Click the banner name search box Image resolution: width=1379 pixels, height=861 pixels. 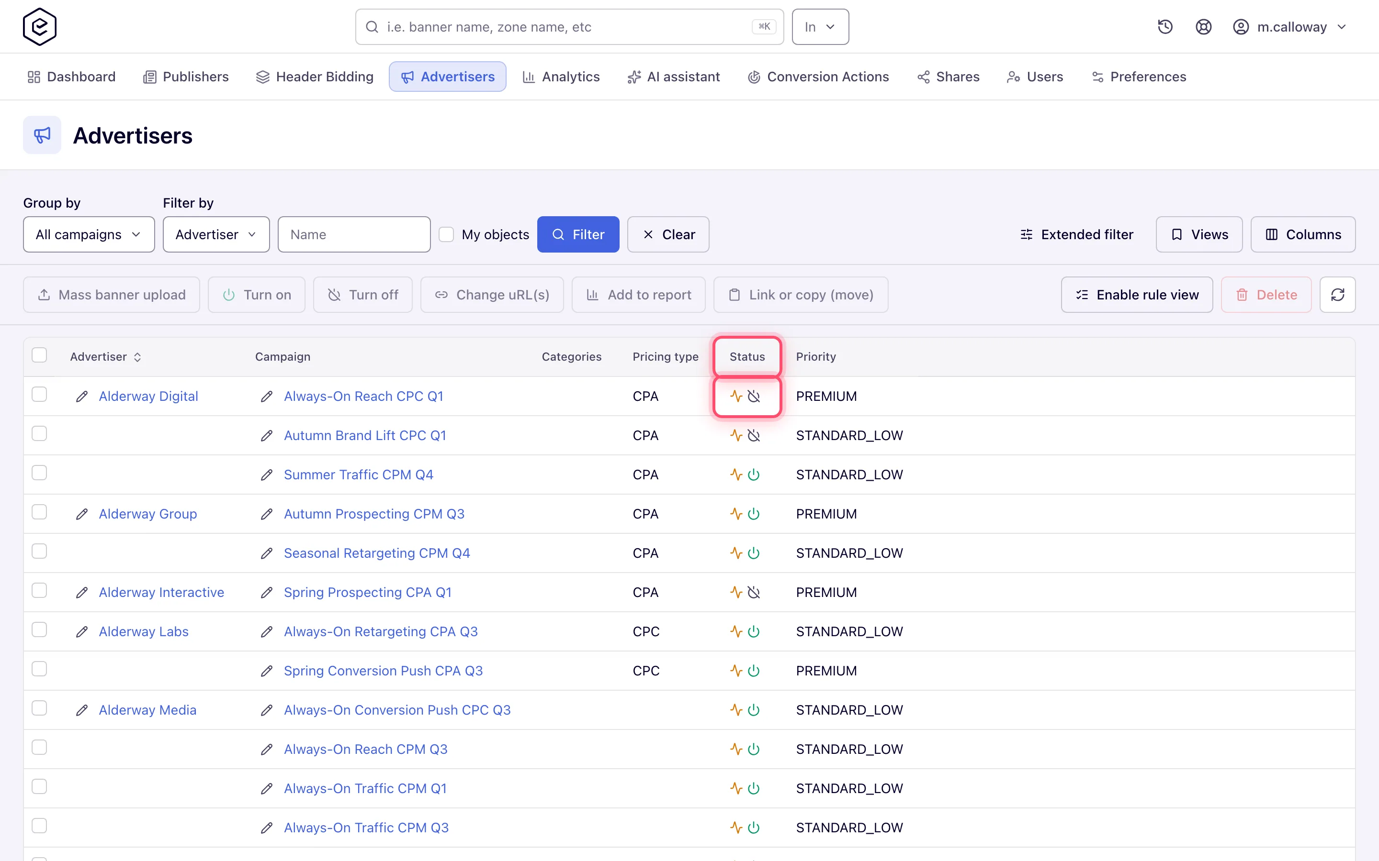pyautogui.click(x=569, y=27)
